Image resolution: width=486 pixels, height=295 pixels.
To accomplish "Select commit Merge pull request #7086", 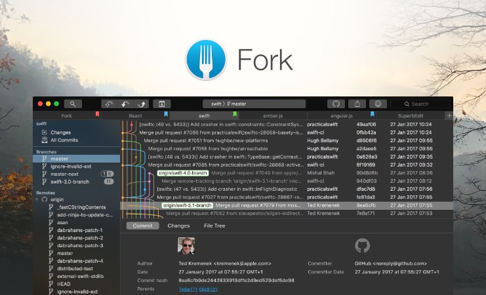I will (287, 132).
